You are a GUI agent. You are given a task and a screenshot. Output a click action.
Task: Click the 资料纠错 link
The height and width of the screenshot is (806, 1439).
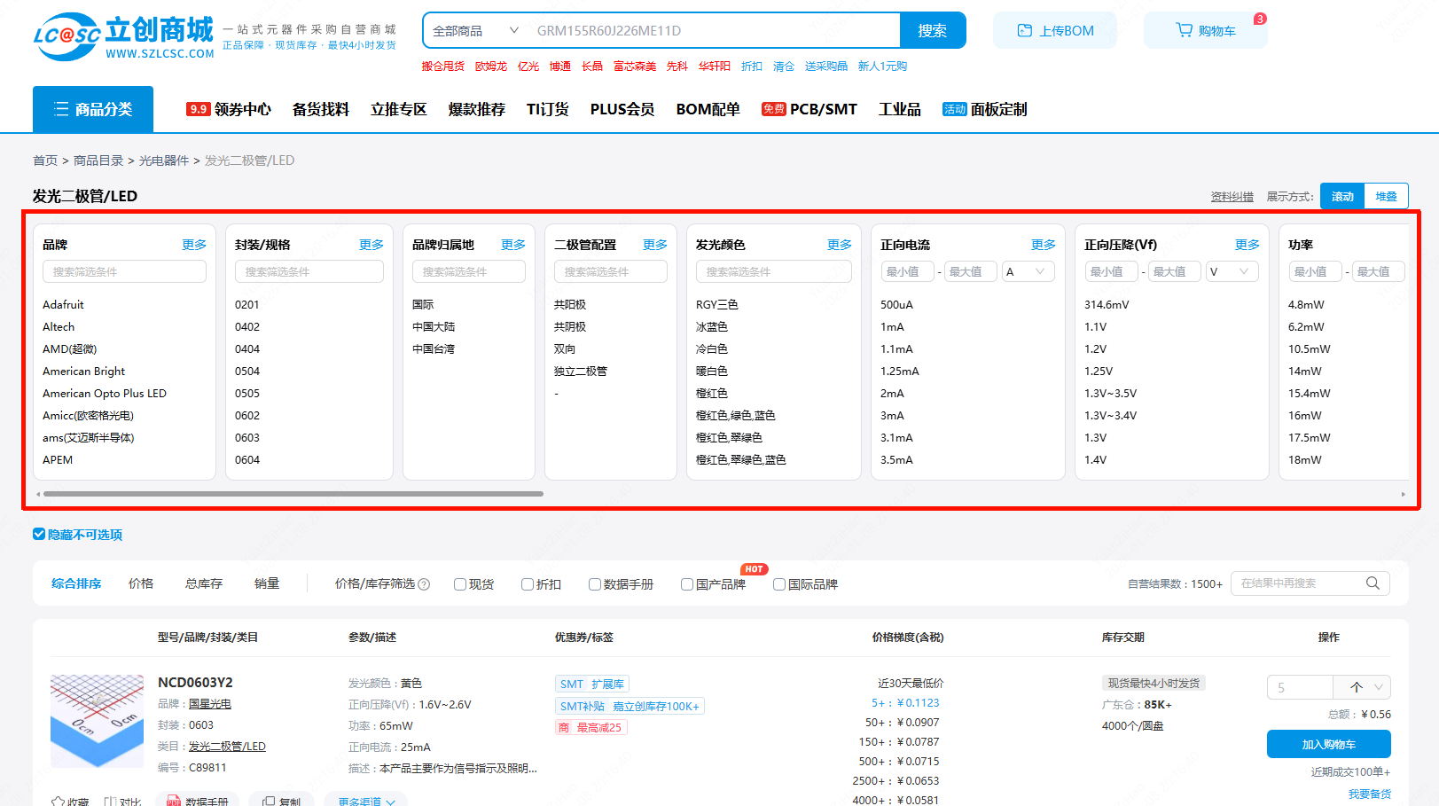point(1232,196)
